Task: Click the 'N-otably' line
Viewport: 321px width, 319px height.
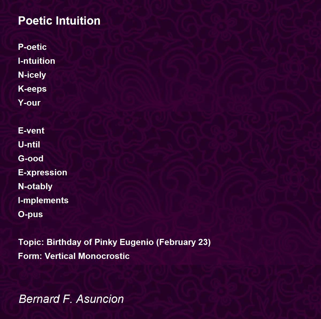Action: [x=35, y=186]
